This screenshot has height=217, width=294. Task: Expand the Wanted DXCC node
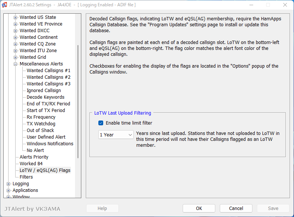pos(15,31)
